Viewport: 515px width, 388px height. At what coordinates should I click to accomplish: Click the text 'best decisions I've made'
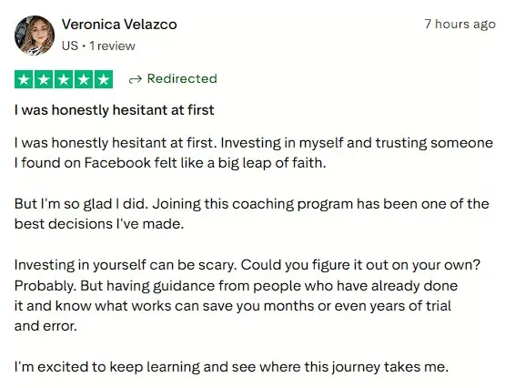pos(98,224)
